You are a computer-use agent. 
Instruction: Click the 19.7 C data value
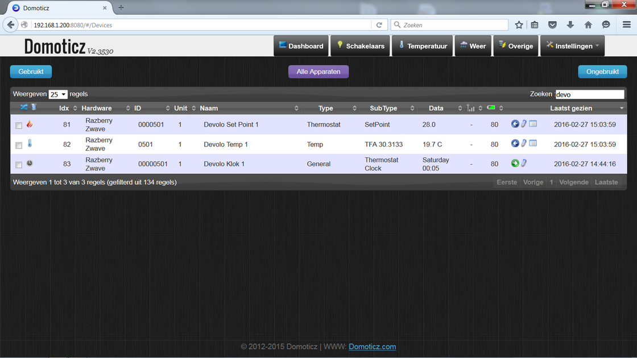pos(432,144)
